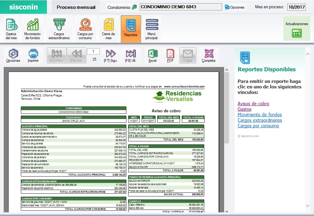Open Cargos por consumo module
The image size is (314, 216).
click(85, 29)
